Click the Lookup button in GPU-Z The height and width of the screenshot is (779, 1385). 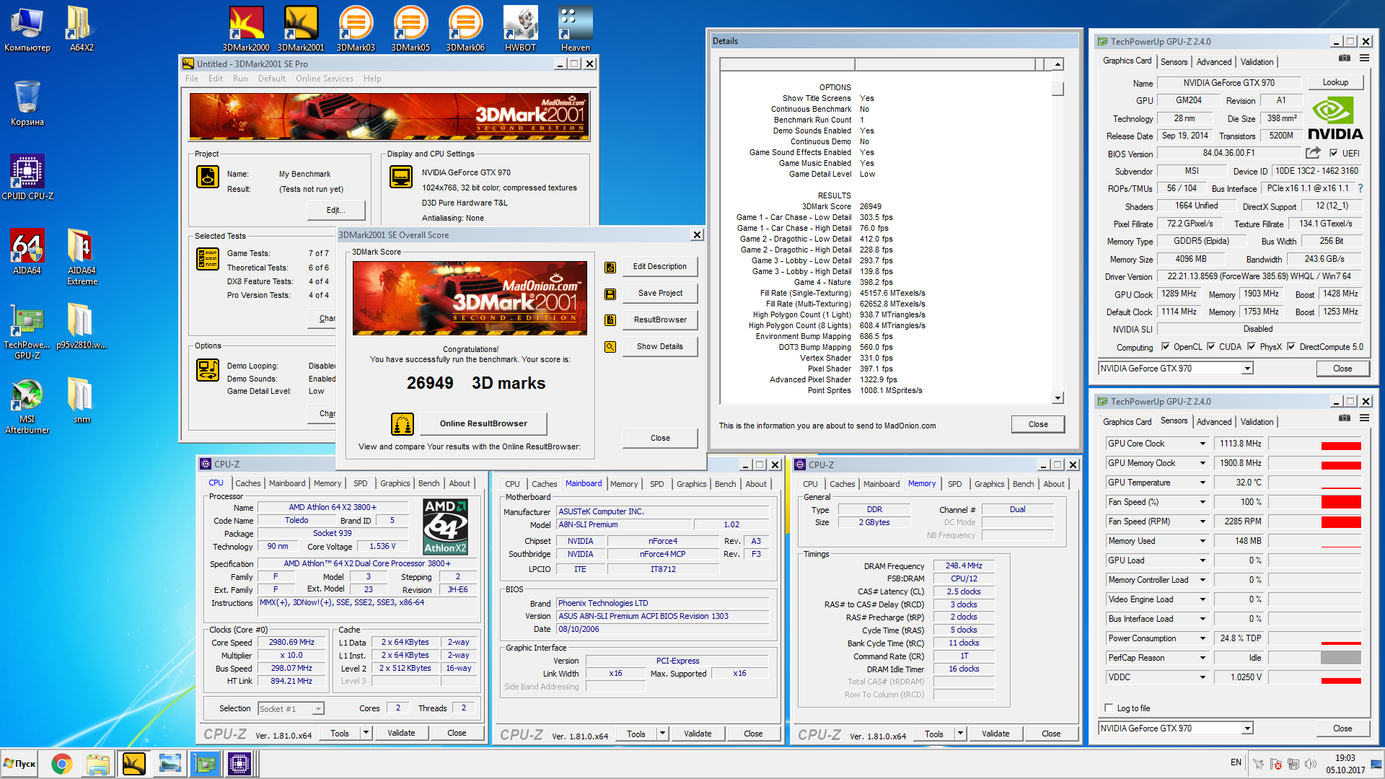point(1335,82)
